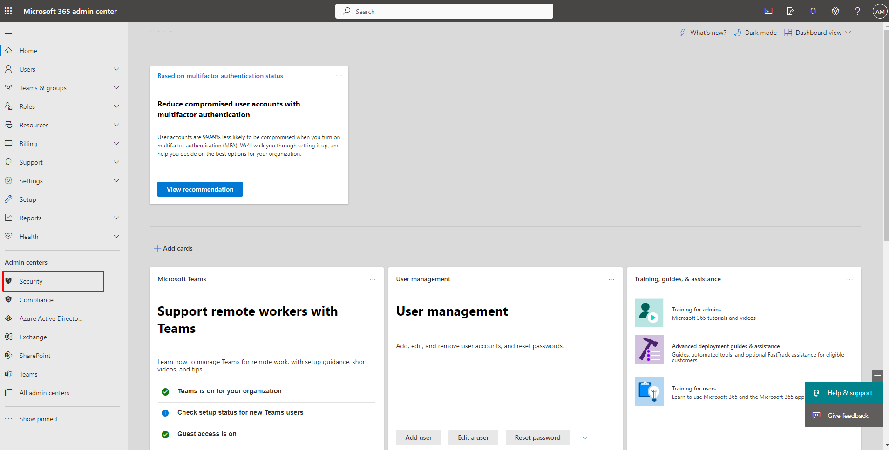Click the Give feedback button
The image size is (889, 450).
[x=844, y=416]
